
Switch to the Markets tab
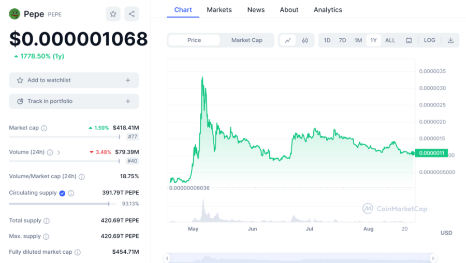click(x=220, y=10)
